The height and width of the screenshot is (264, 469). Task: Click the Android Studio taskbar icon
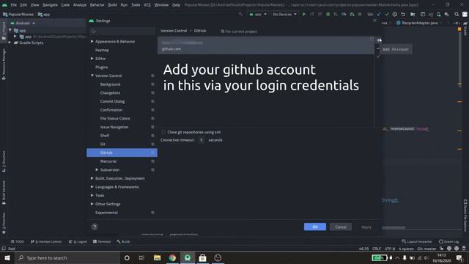pyautogui.click(x=188, y=257)
